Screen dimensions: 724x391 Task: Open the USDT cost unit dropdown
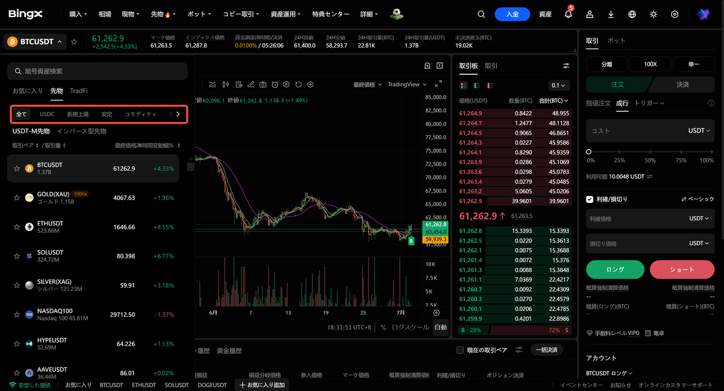pyautogui.click(x=699, y=131)
